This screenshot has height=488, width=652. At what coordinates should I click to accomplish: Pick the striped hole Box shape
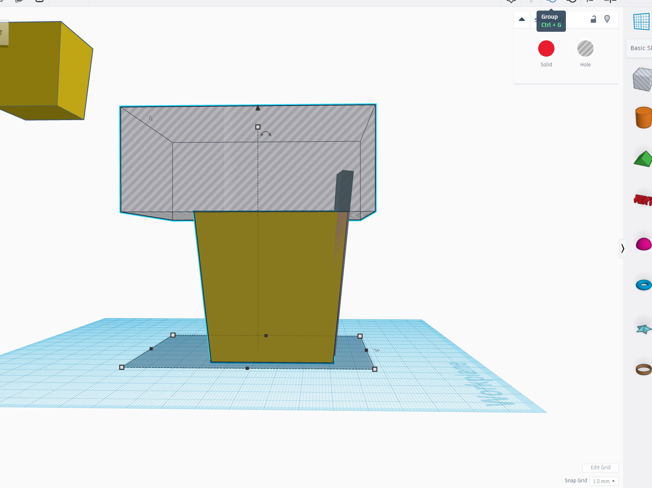pyautogui.click(x=643, y=79)
